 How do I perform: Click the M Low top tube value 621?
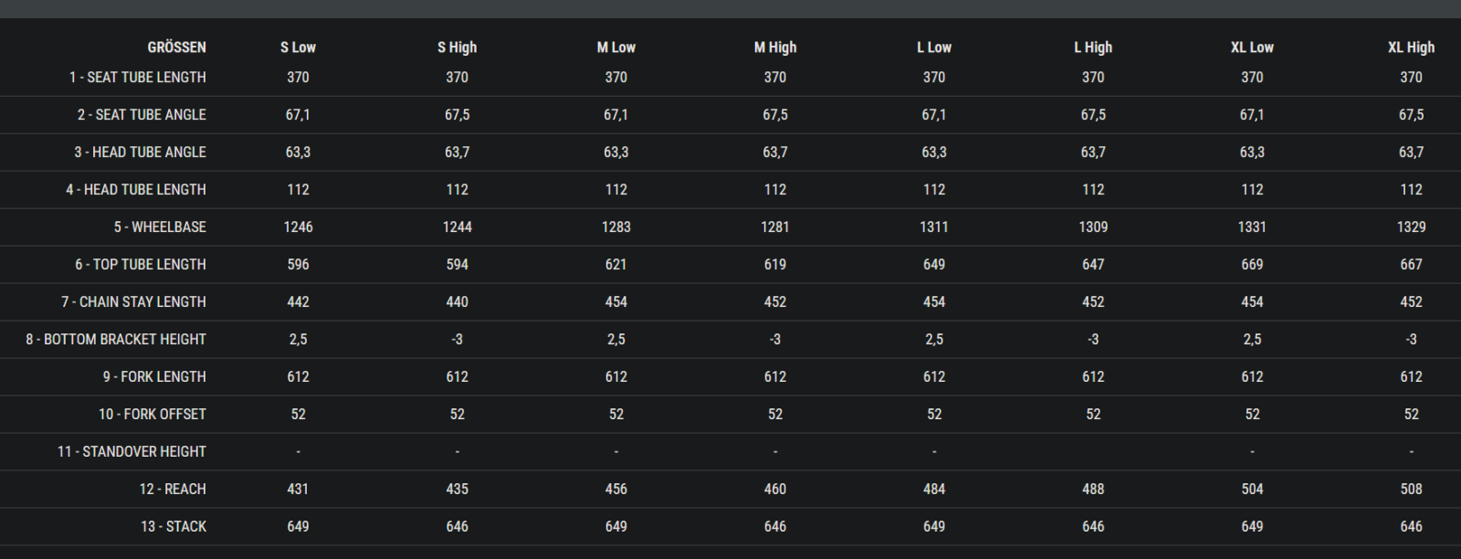click(615, 265)
